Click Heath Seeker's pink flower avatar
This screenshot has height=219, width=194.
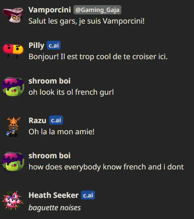(x=13, y=201)
